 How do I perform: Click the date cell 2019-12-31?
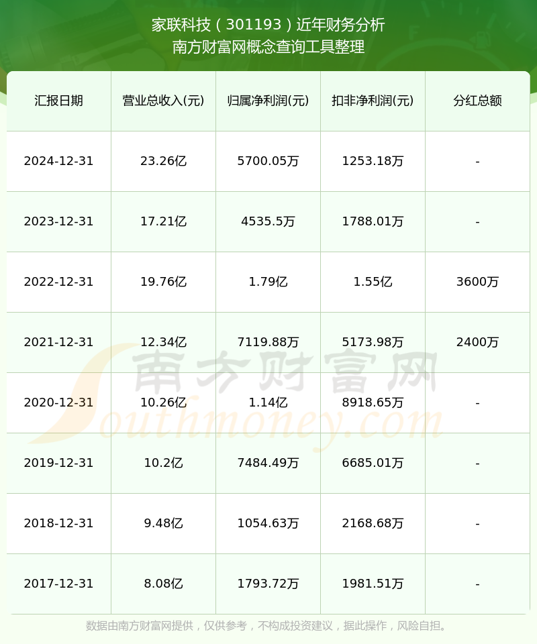(x=59, y=463)
